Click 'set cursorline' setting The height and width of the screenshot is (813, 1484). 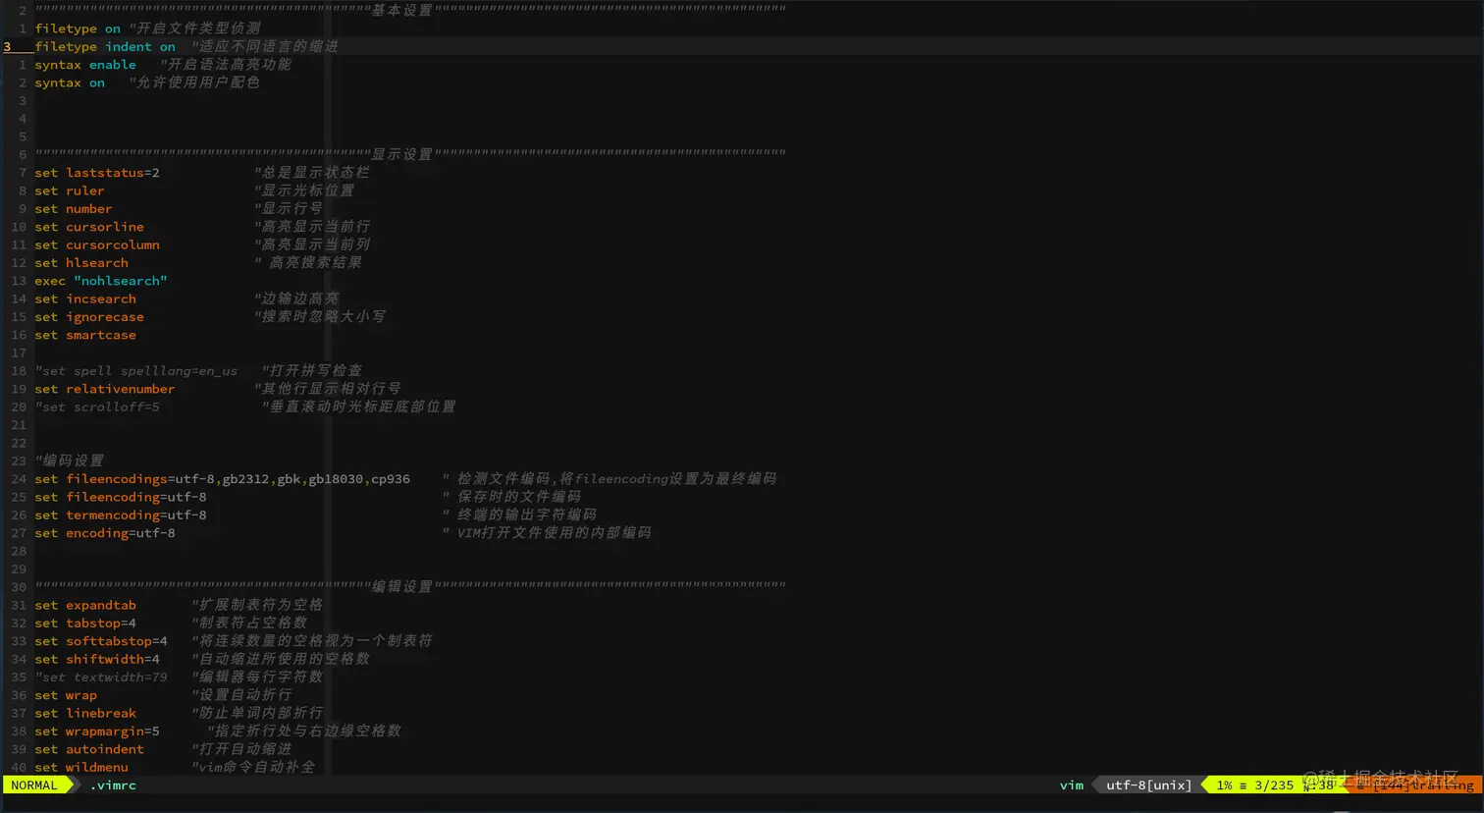pyautogui.click(x=89, y=227)
